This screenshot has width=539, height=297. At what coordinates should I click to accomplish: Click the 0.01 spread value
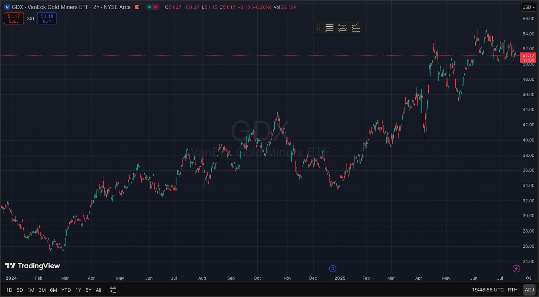point(31,19)
